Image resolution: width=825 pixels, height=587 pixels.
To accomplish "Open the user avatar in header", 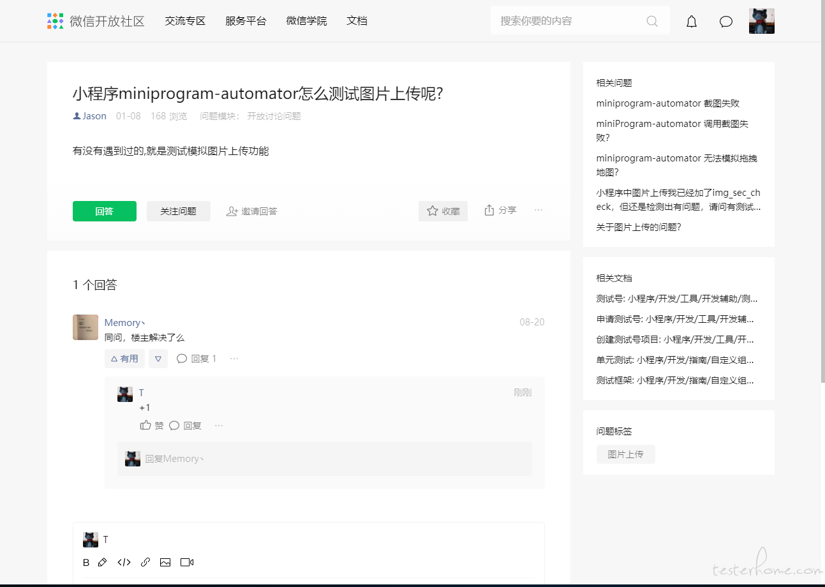I will pos(762,21).
